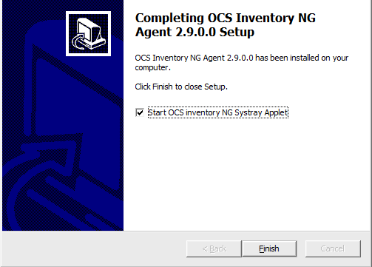Image resolution: width=372 pixels, height=267 pixels.
Task: Close Setup via the Finish button
Action: (269, 249)
